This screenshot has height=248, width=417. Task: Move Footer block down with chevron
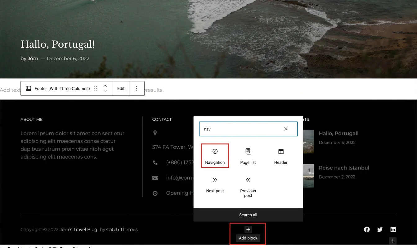pyautogui.click(x=105, y=91)
